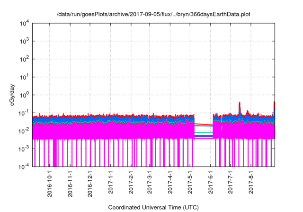Screen dimensions: 303x212
Task: Click the 2017-6-1 date label
Action: pyautogui.click(x=211, y=182)
